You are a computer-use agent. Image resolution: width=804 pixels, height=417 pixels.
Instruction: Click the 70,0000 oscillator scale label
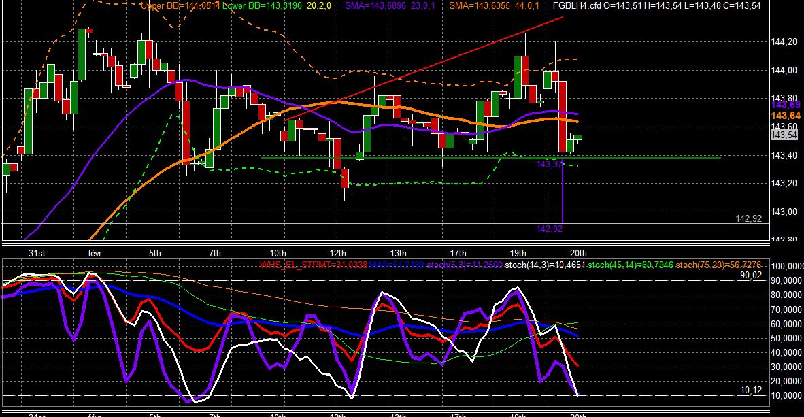click(x=786, y=310)
